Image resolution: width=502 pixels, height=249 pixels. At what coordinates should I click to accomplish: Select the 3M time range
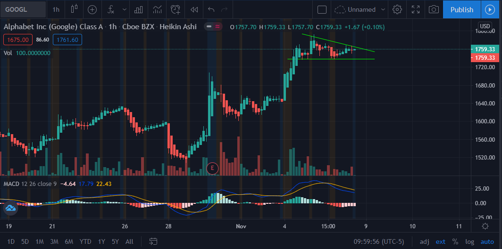54,241
